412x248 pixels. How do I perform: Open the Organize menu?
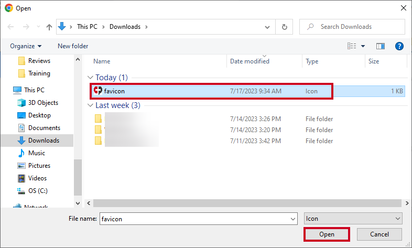(x=26, y=46)
